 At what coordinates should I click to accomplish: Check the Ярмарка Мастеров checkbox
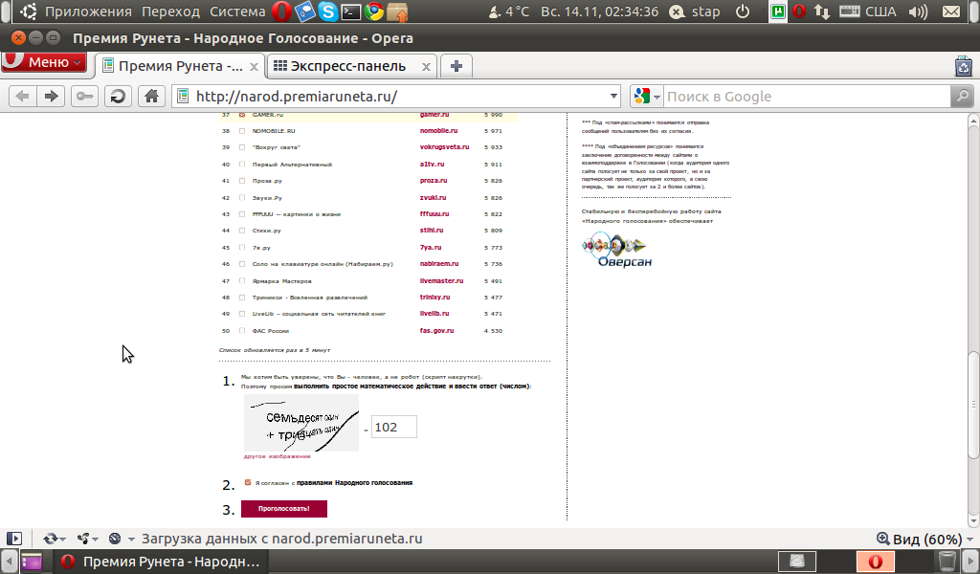242,281
